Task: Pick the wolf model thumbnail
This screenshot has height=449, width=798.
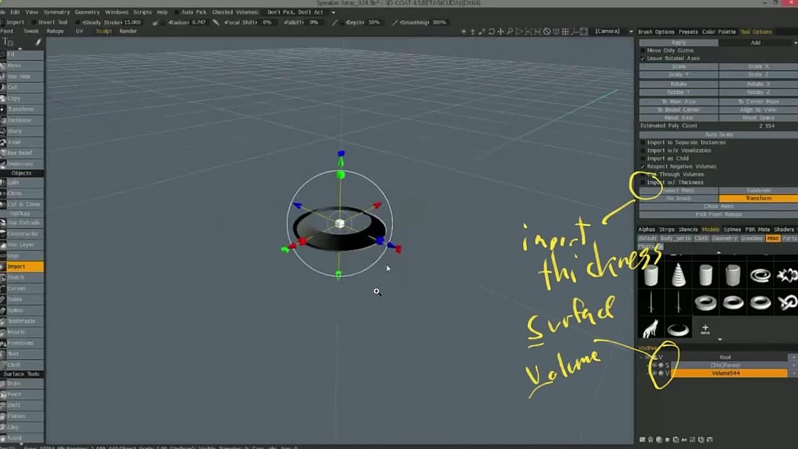Action: 651,329
